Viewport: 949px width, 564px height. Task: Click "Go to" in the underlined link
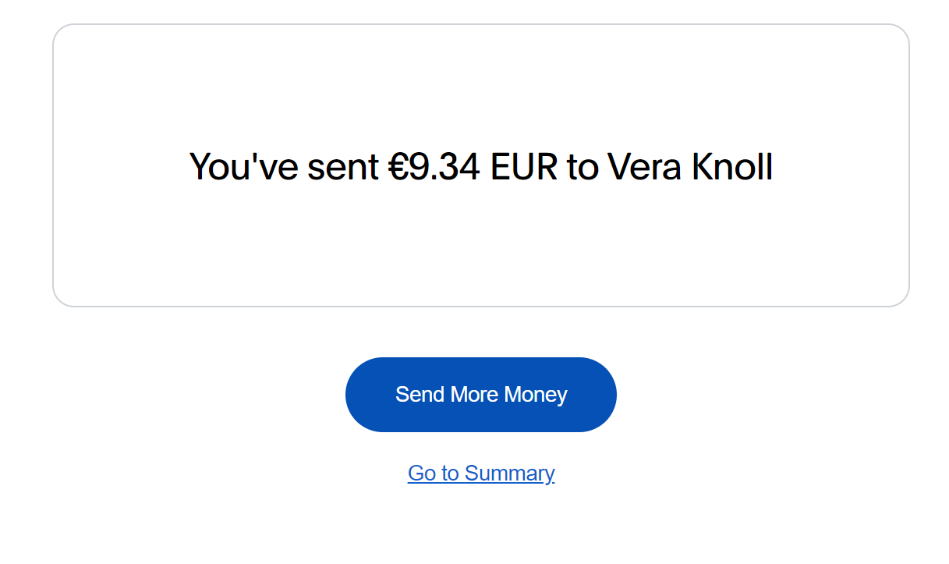coord(433,474)
